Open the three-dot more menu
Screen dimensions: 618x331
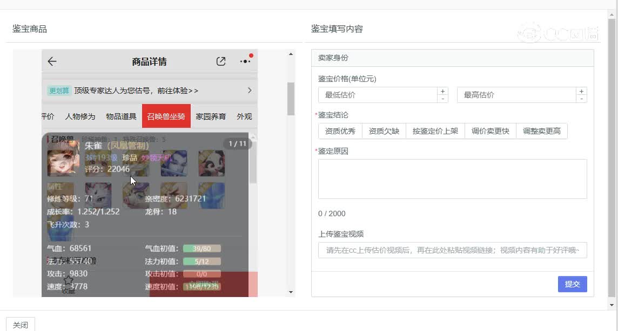tap(245, 61)
